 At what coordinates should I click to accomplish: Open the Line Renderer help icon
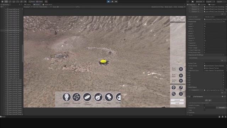(222, 96)
